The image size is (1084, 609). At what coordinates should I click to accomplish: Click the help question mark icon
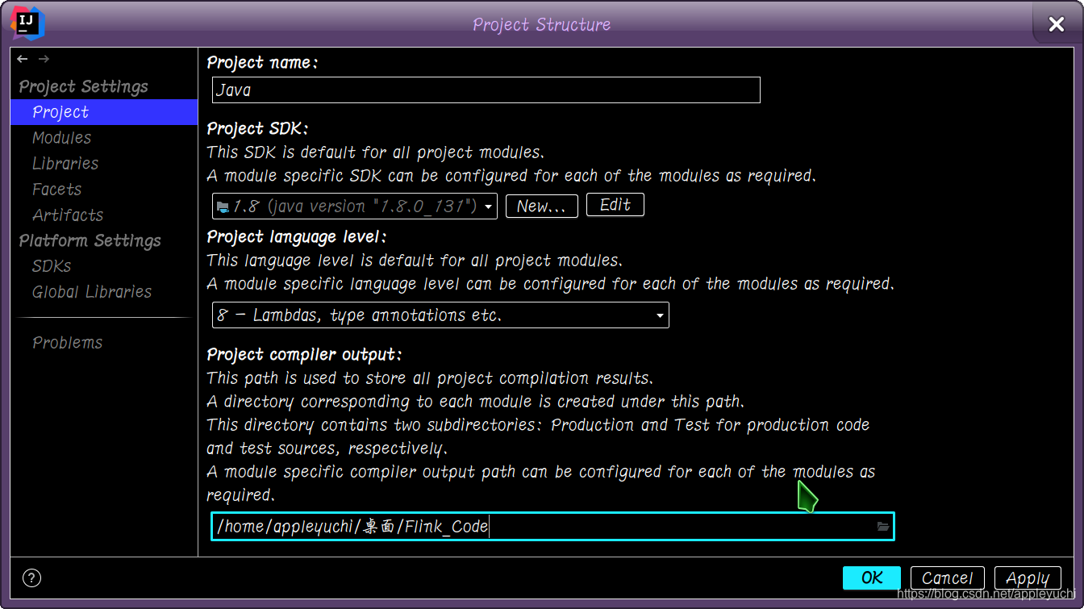point(31,578)
